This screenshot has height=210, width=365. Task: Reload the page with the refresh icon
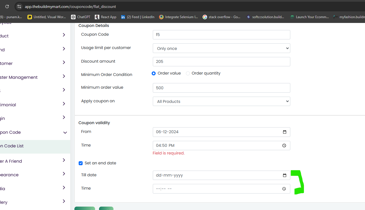pyautogui.click(x=7, y=6)
